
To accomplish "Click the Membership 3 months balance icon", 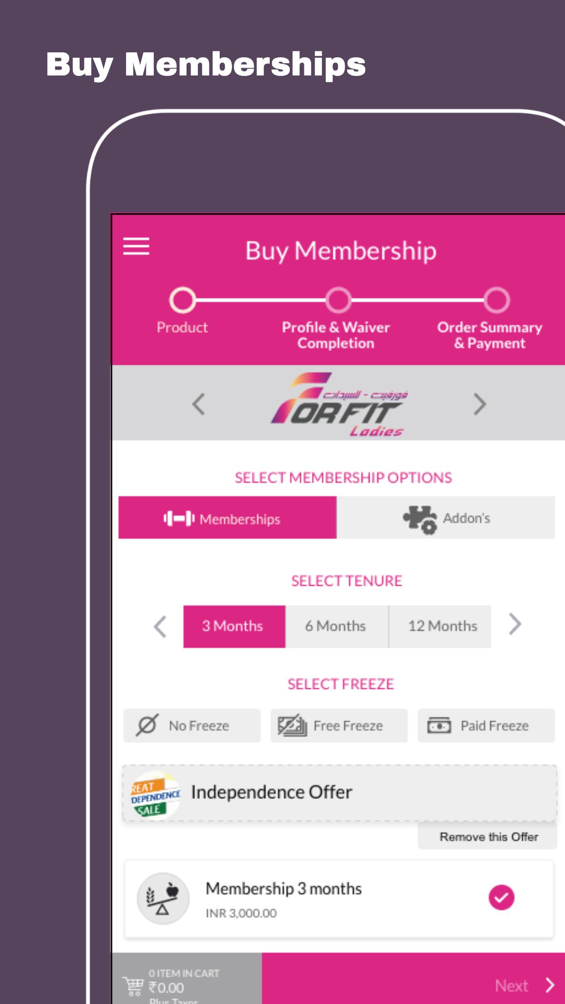I will click(x=163, y=898).
